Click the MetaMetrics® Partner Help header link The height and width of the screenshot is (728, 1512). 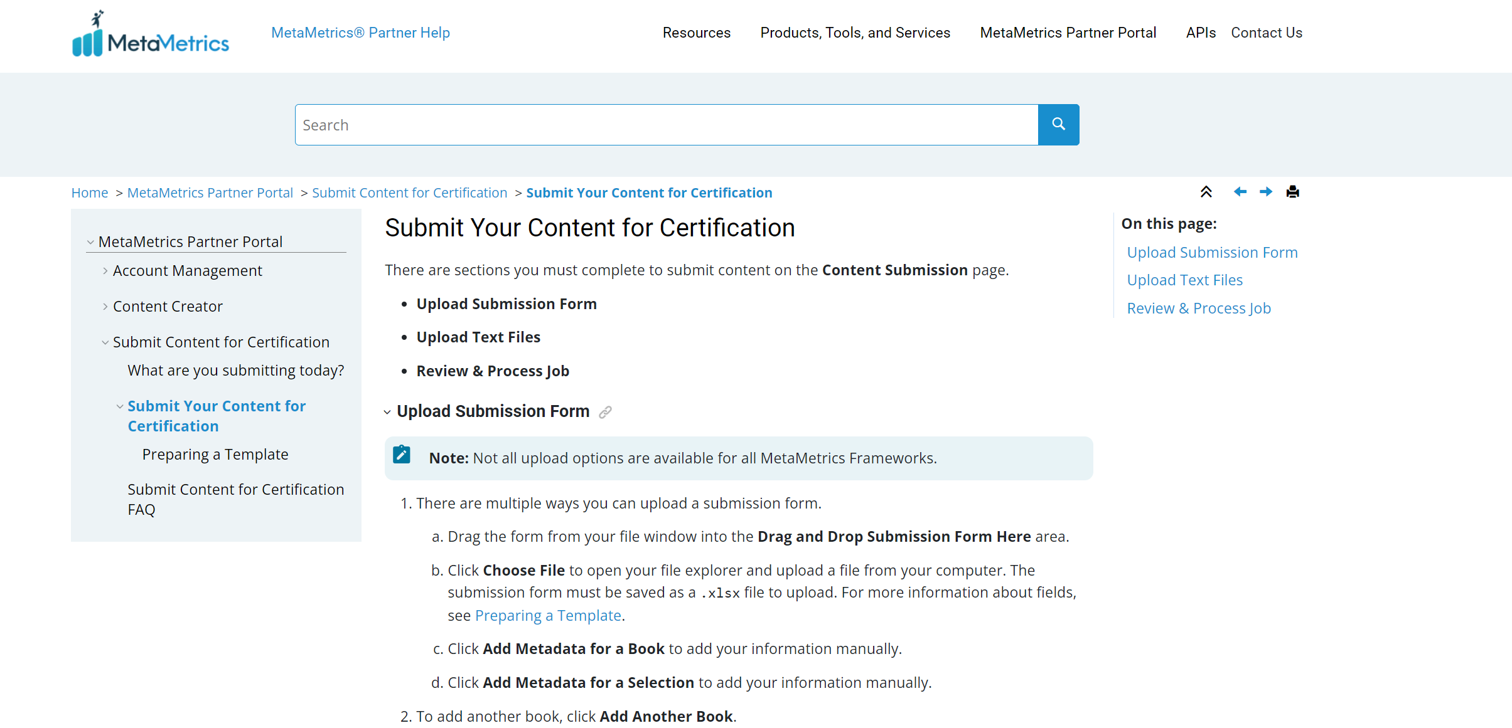click(x=360, y=33)
